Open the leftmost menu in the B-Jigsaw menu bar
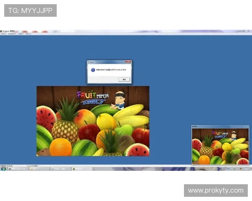This screenshot has height=201, width=252. pos(3,34)
